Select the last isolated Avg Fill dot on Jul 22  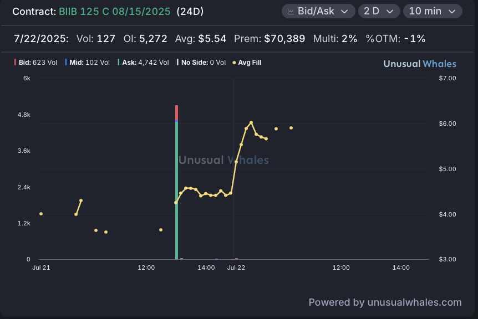pyautogui.click(x=291, y=128)
